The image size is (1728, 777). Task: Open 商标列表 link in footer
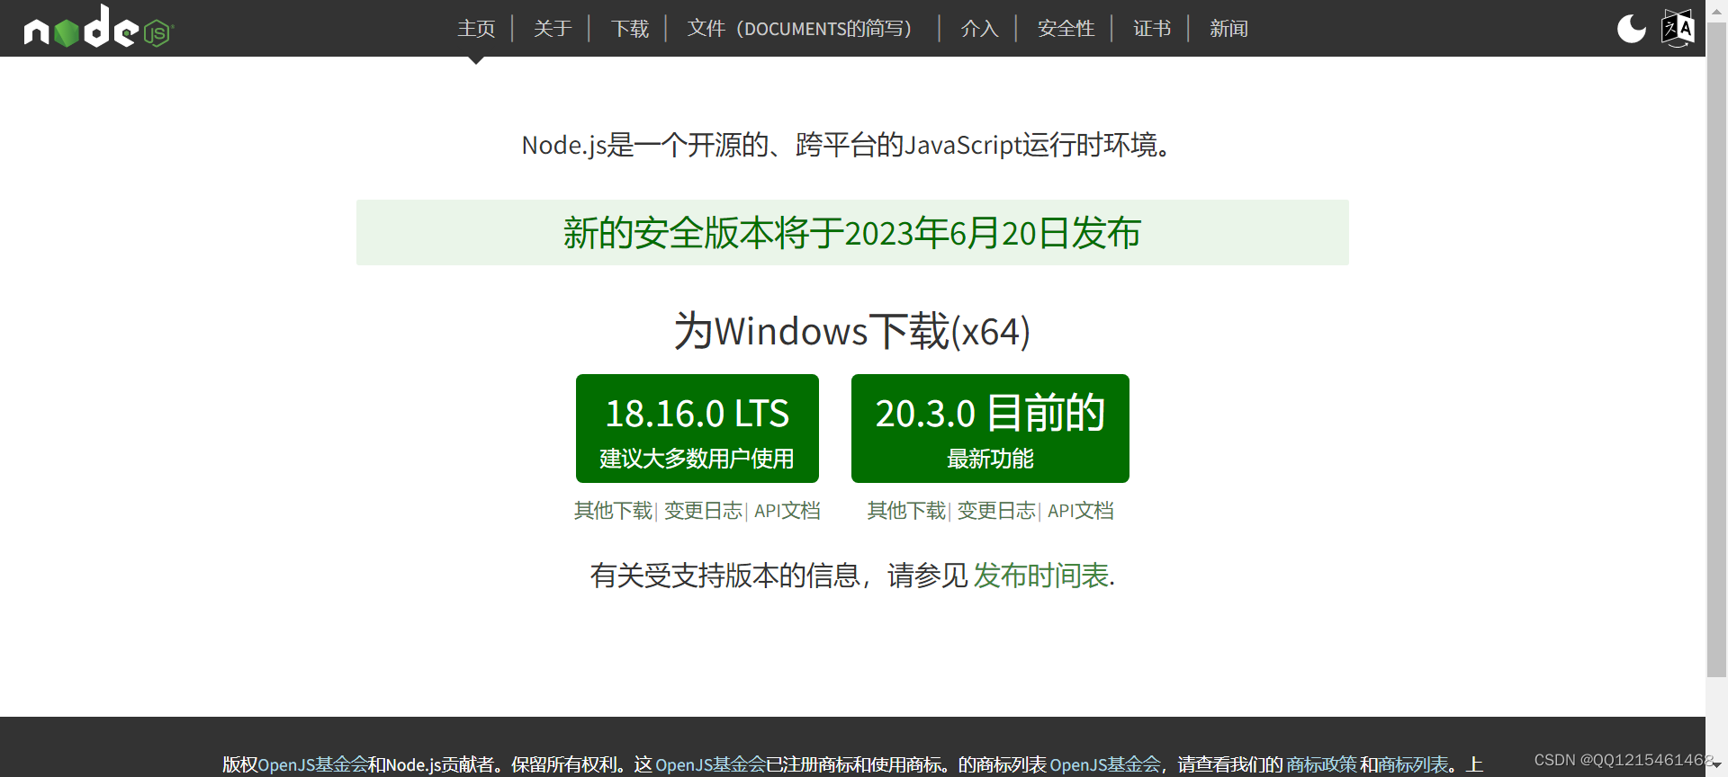[x=1413, y=764]
